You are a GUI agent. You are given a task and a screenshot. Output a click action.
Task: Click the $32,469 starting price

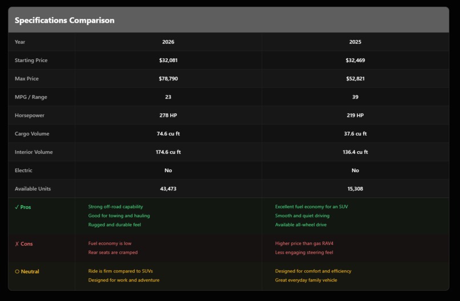355,60
